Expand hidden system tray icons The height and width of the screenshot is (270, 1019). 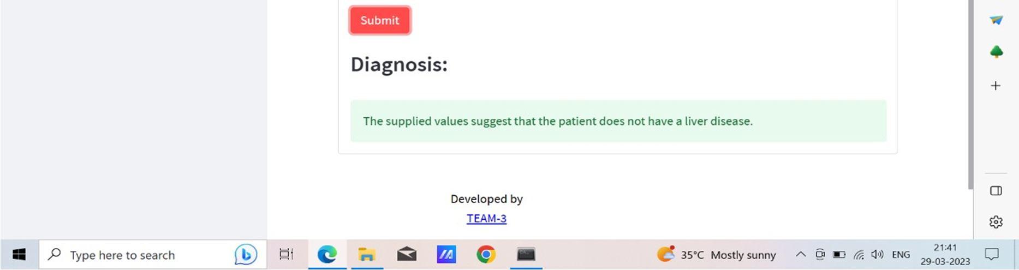(x=801, y=255)
